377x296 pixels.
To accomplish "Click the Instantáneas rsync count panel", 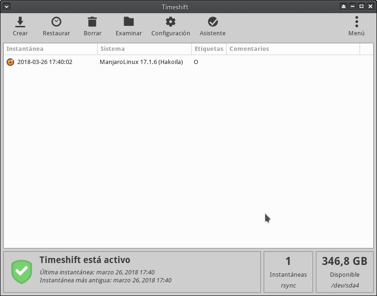I will tap(288, 272).
